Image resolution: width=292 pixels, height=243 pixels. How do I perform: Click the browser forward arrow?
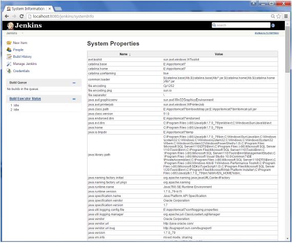pos(14,16)
